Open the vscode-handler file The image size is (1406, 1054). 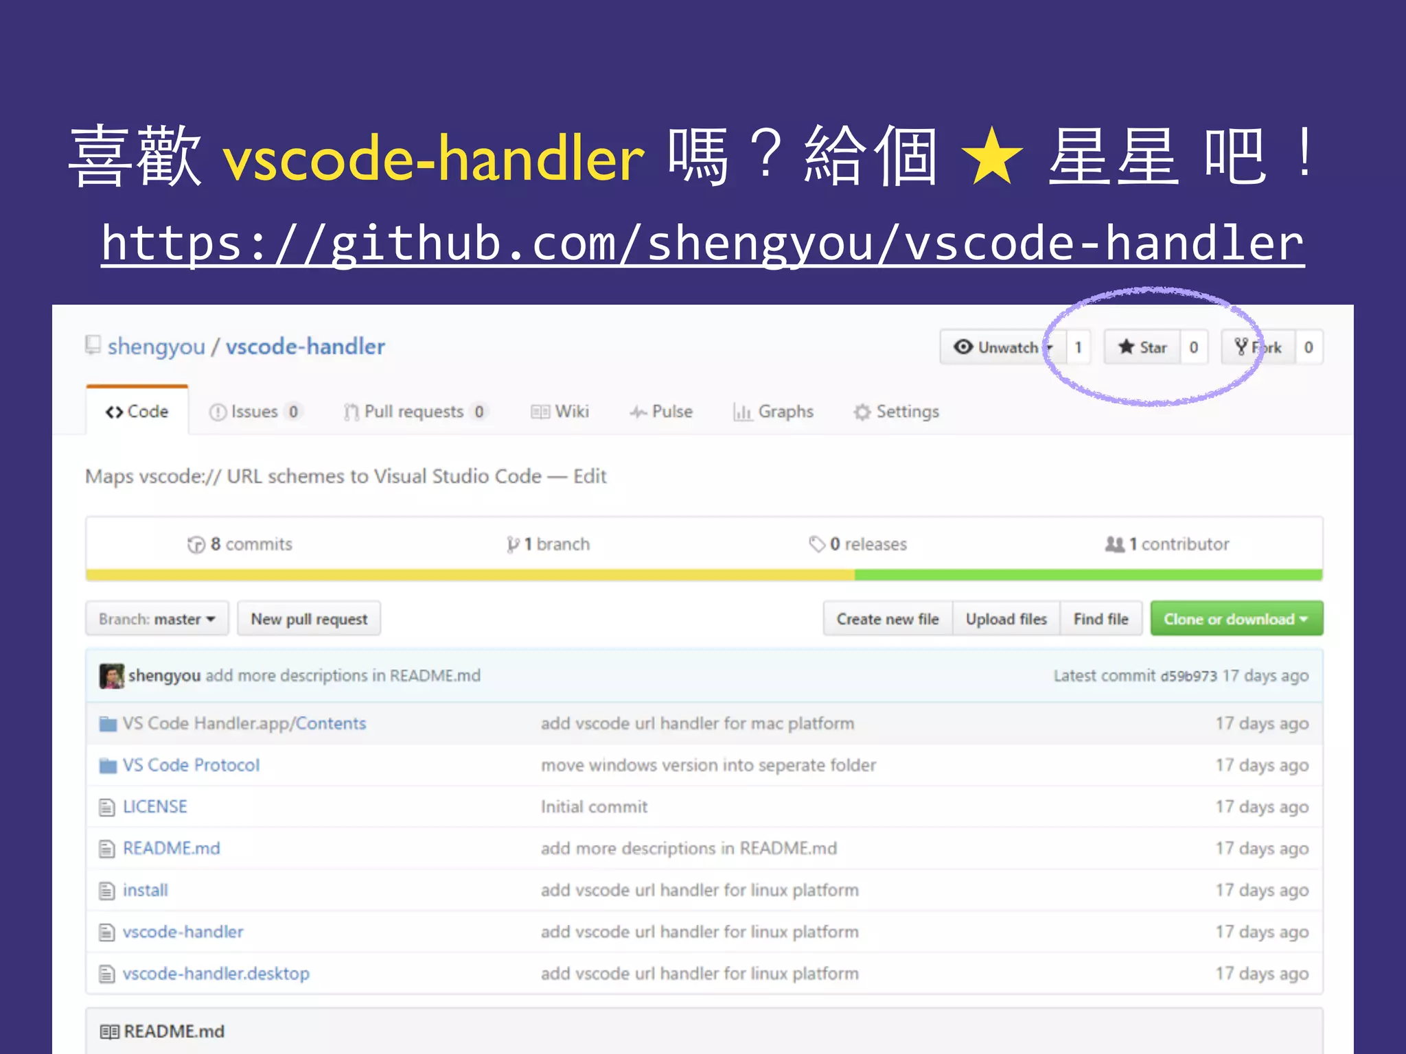(183, 932)
